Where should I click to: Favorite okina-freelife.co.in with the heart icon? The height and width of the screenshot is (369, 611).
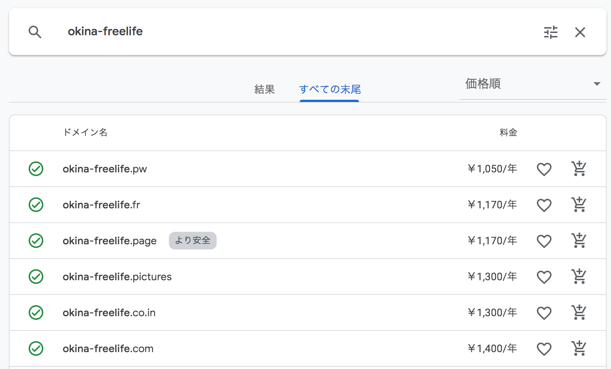544,313
